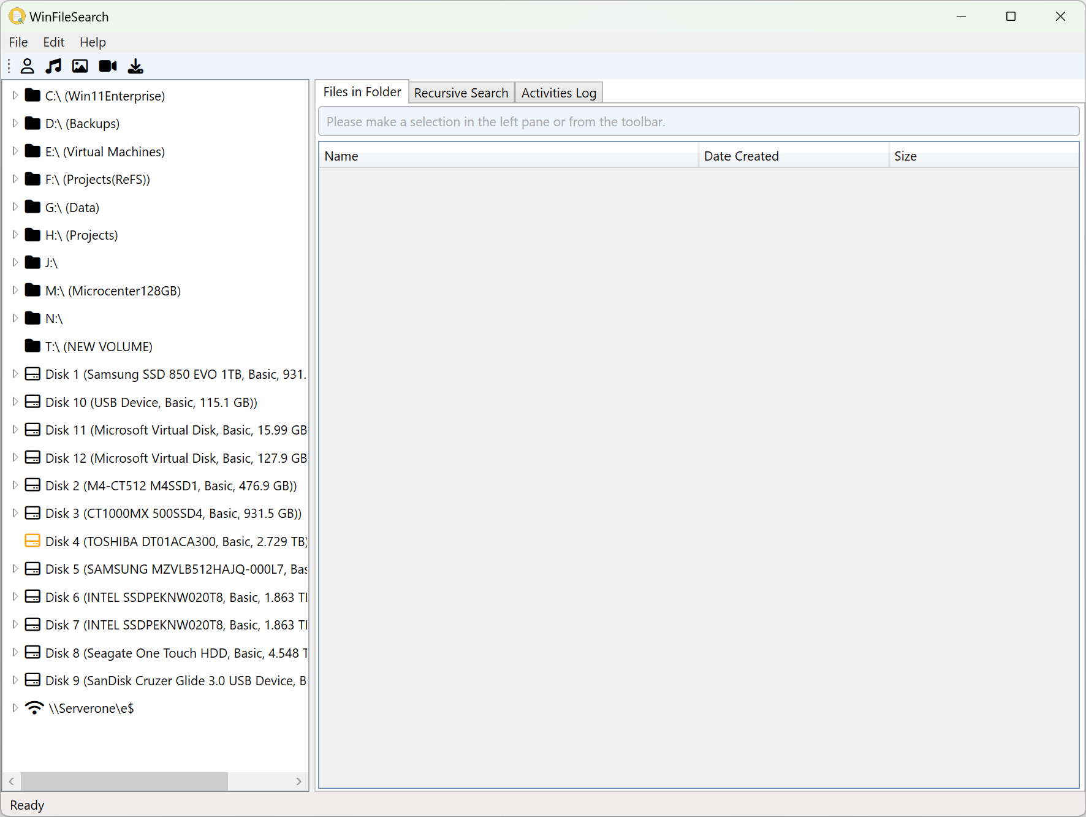The image size is (1086, 817).
Task: Click the folder icon for E:\ (Virtual Machines)
Action: [32, 151]
